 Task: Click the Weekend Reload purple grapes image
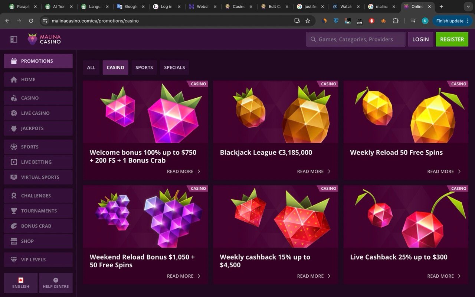coord(145,217)
